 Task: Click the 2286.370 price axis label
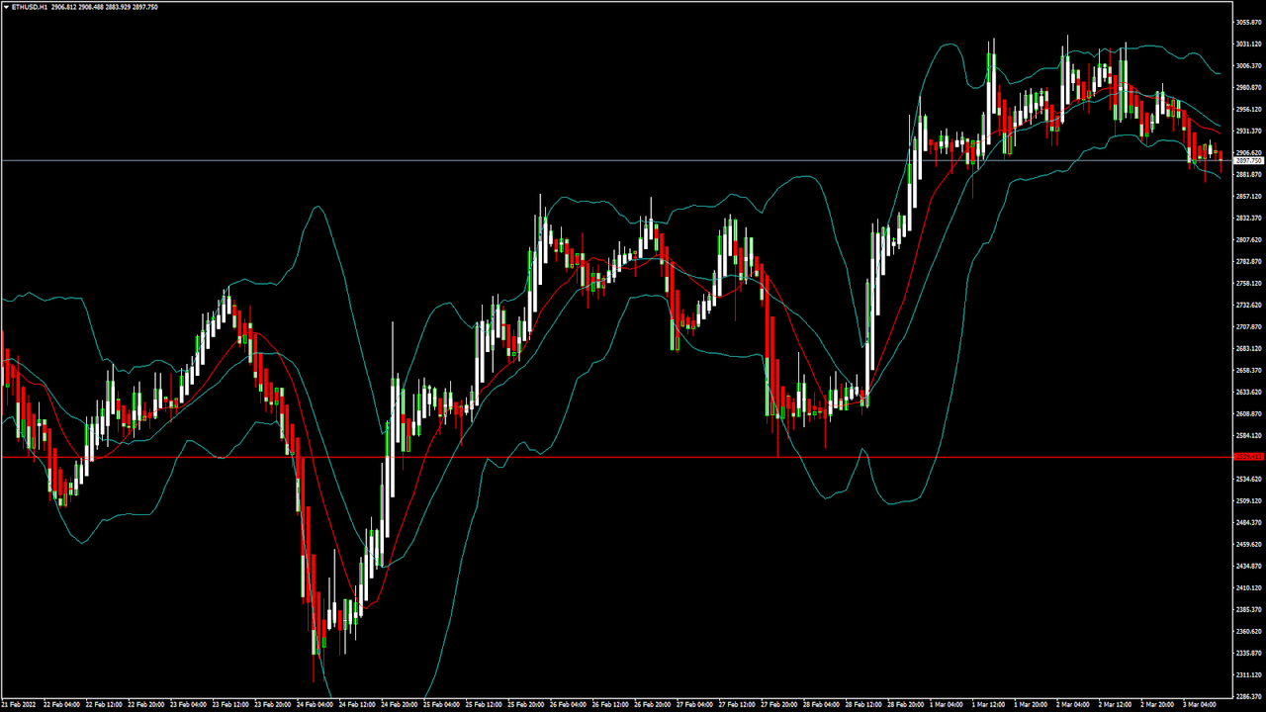point(1249,697)
